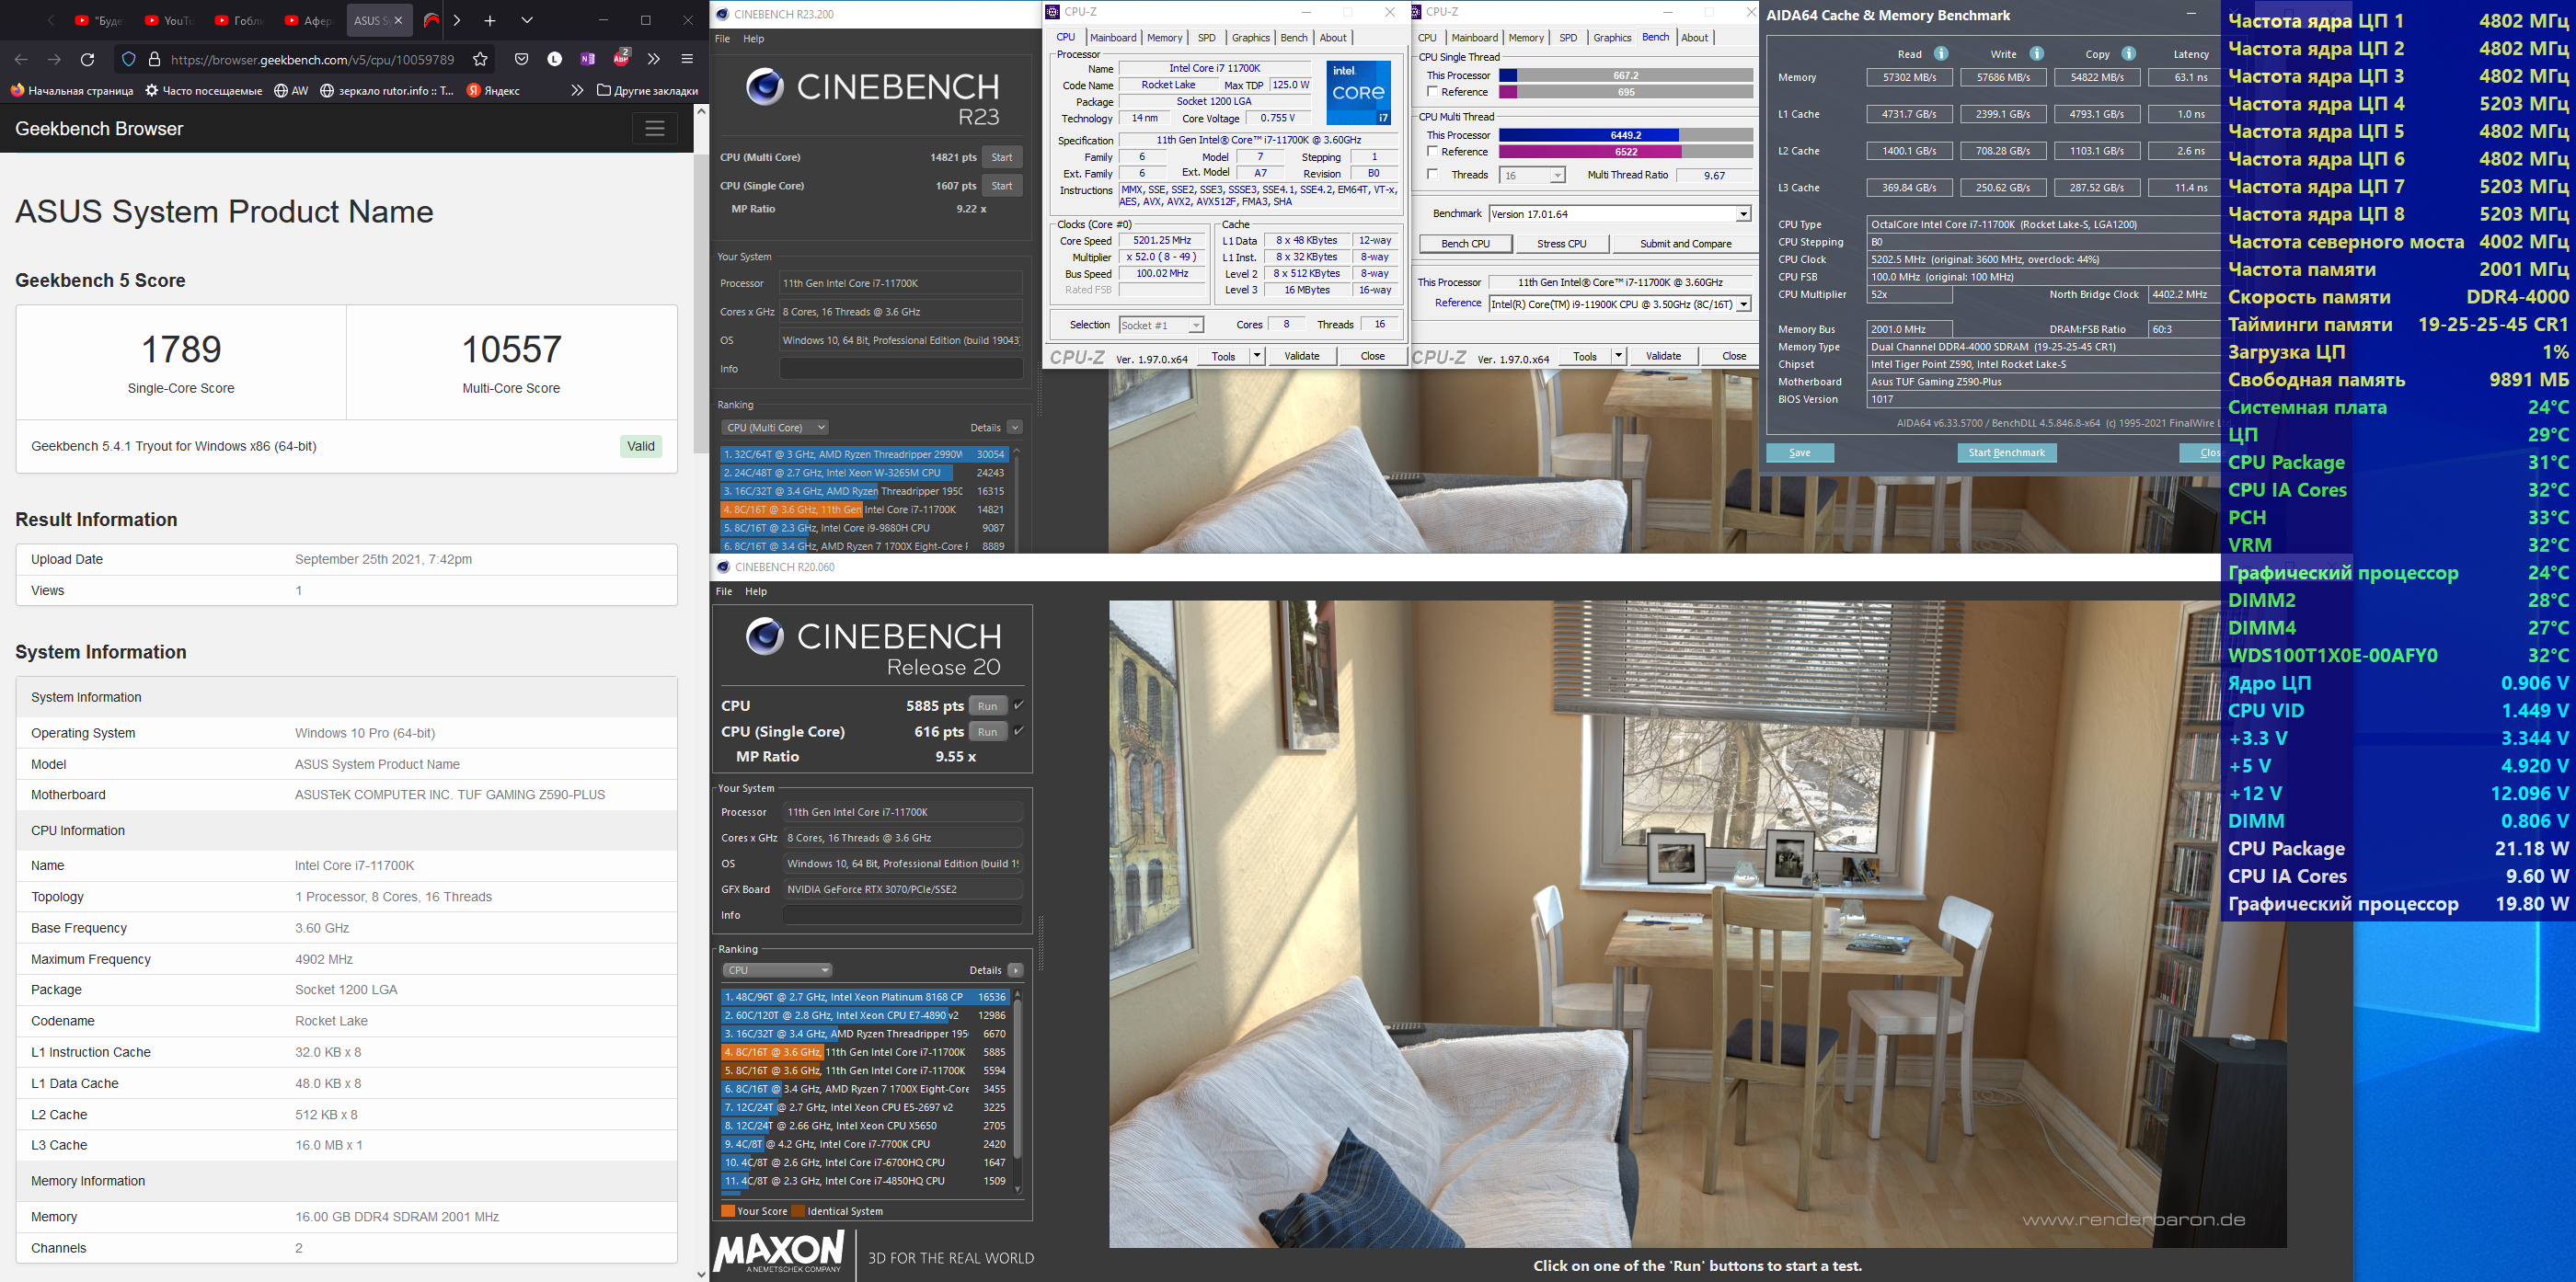Image resolution: width=2576 pixels, height=1282 pixels.
Task: Open the Geekbench Browser hamburger menu
Action: click(655, 129)
